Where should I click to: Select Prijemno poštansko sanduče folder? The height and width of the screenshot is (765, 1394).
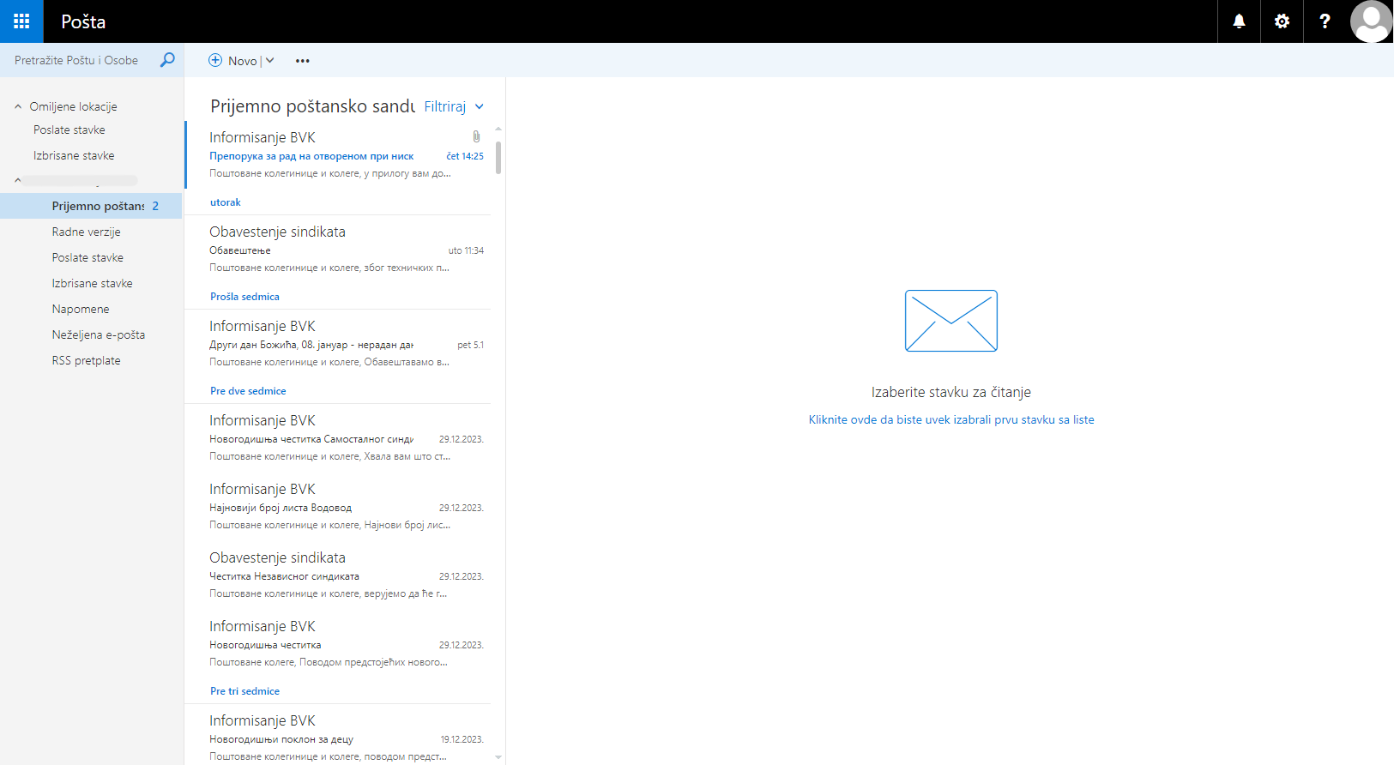[91, 206]
